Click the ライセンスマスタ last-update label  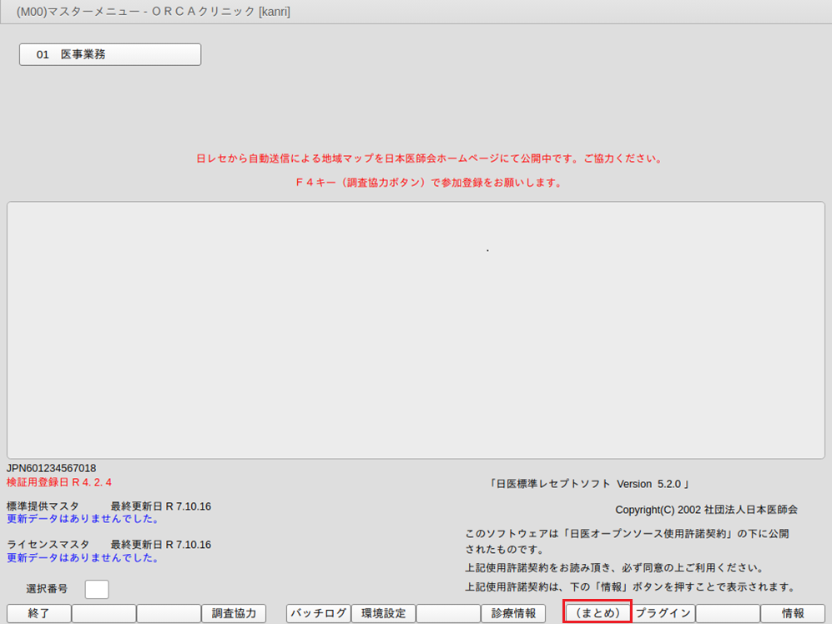108,545
